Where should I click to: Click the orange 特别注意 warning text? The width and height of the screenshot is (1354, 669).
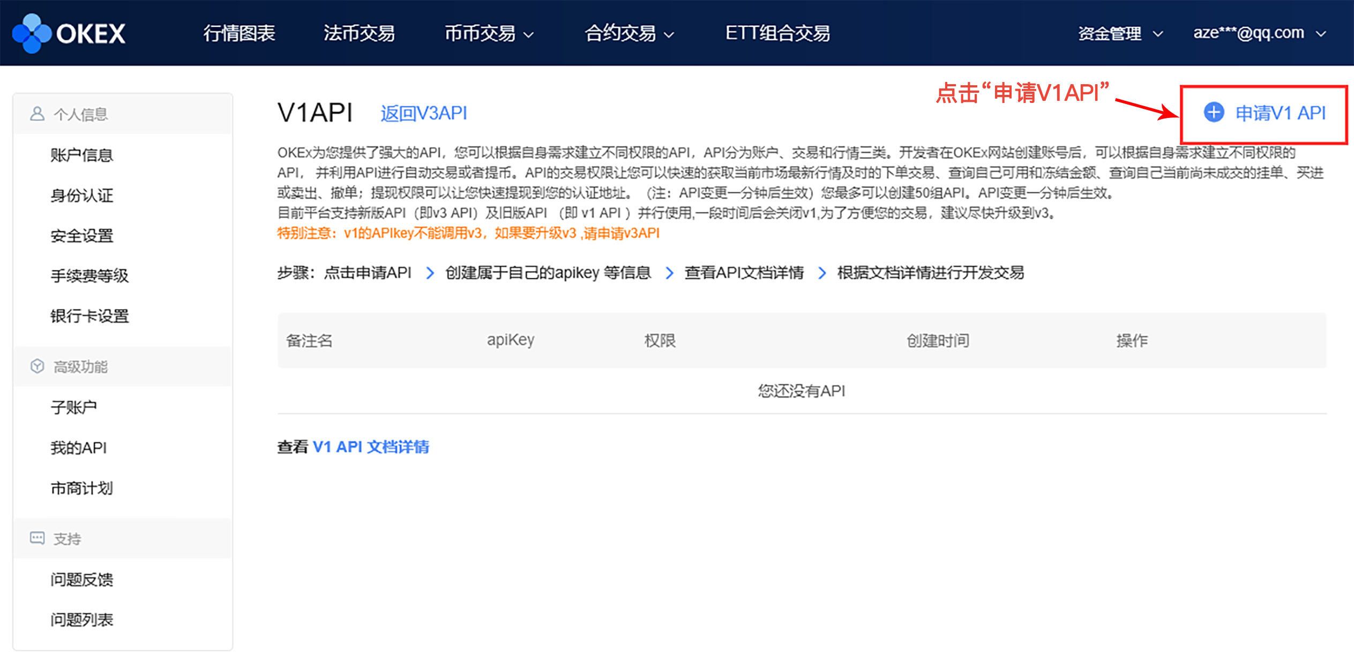point(468,233)
